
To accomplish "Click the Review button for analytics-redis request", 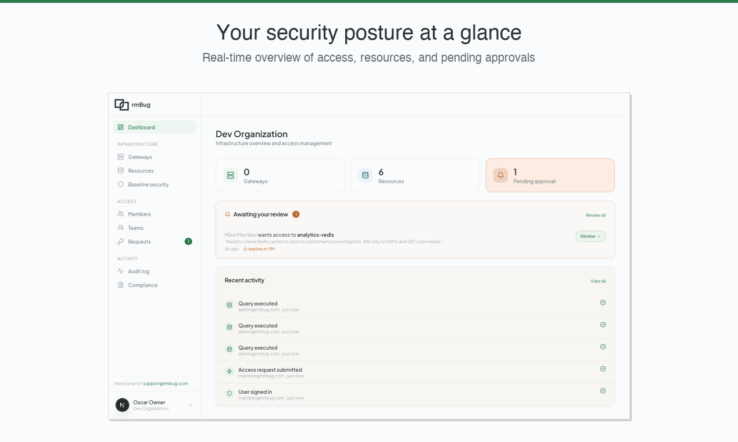I will click(x=590, y=236).
